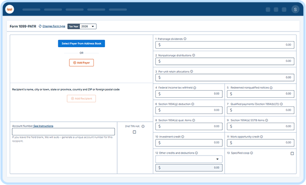Open the Other credits and deductions dropdown
The height and width of the screenshot is (185, 306).
pyautogui.click(x=189, y=159)
